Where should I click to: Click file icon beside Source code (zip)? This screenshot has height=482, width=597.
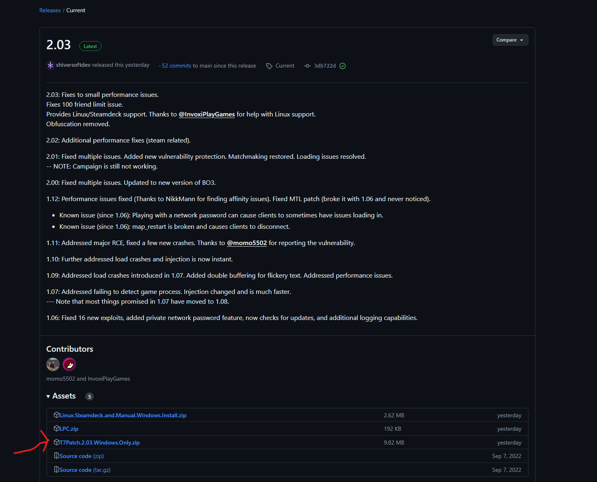point(57,456)
